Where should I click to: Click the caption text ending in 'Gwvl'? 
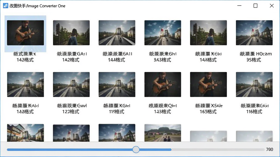(72, 106)
